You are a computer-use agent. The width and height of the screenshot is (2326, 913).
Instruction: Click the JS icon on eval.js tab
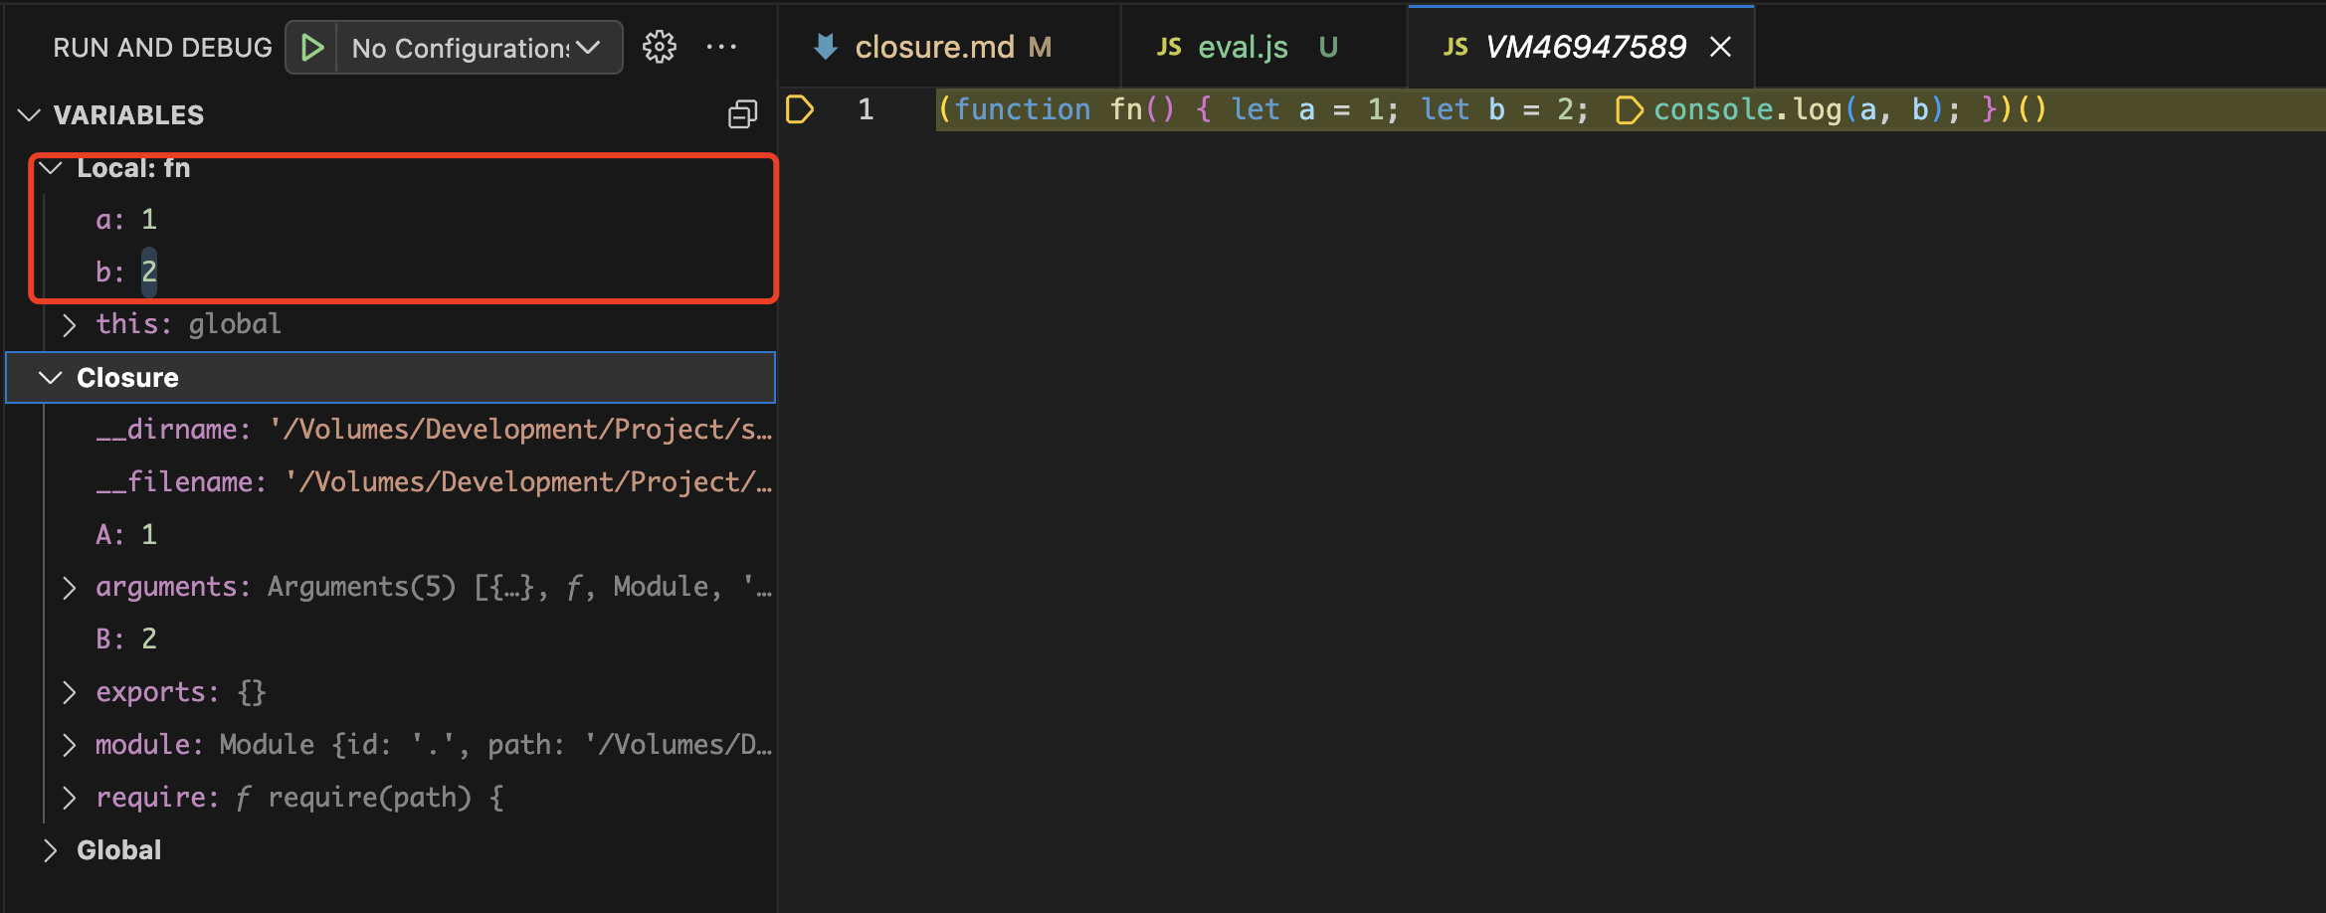(1169, 47)
